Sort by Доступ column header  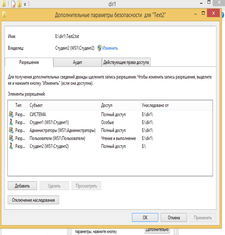[120, 105]
